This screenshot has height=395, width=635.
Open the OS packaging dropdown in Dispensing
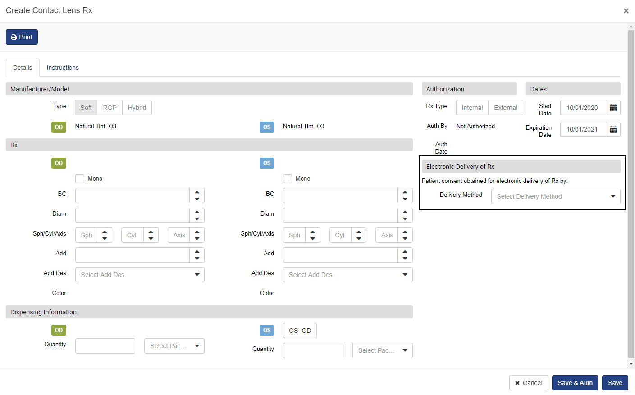[382, 350]
